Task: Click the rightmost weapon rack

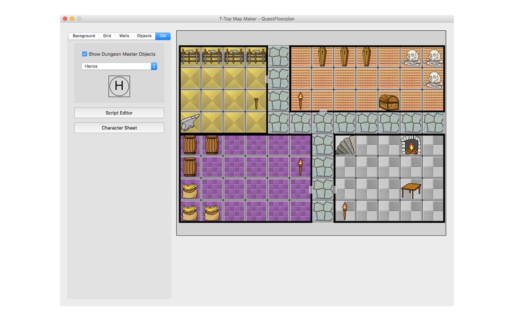Action: click(x=256, y=56)
